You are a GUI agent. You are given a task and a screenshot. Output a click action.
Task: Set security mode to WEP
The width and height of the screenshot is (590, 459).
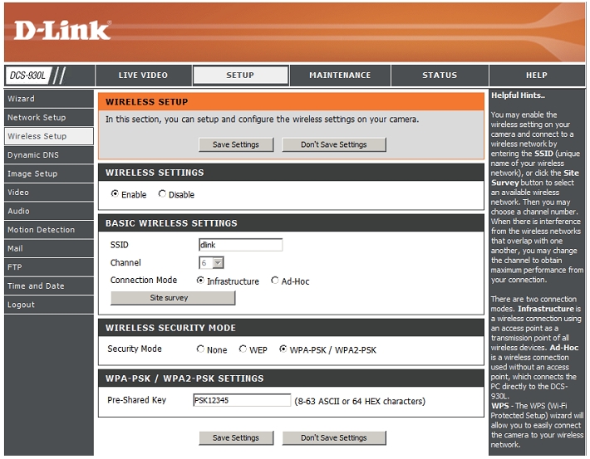243,349
